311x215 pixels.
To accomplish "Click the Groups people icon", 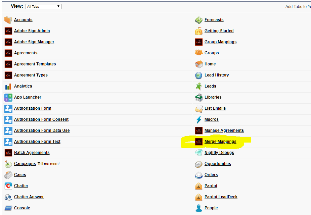I will [x=198, y=53].
